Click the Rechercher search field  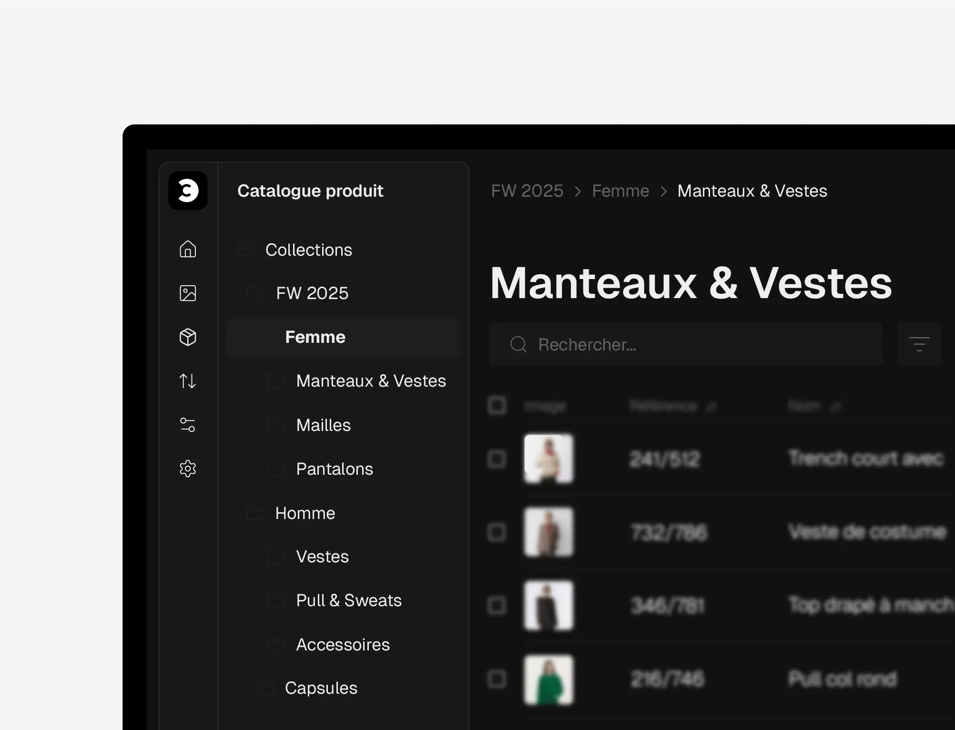(x=686, y=344)
